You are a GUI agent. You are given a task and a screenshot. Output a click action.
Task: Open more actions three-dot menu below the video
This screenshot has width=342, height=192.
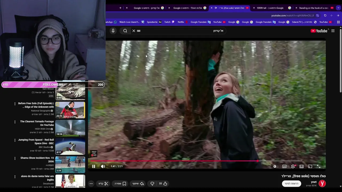tap(91, 183)
